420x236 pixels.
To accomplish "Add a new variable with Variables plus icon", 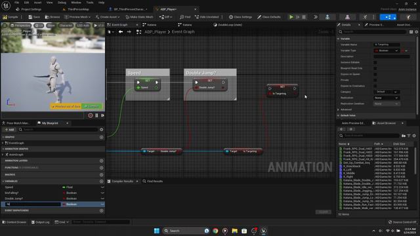I will (x=102, y=182).
